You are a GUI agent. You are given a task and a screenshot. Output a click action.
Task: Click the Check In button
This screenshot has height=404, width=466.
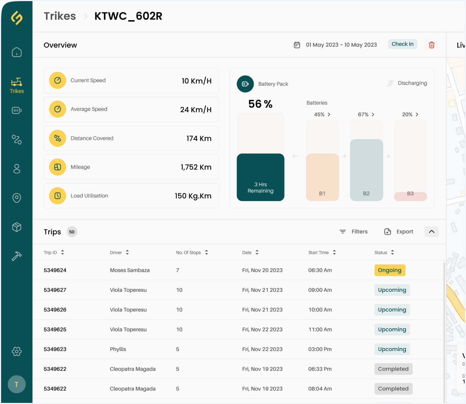click(402, 44)
